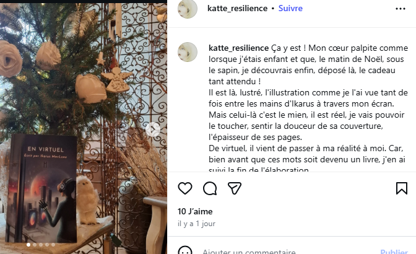Click the "il y a 1 jour" timestamp
Screen dimensions: 416x254
click(x=196, y=224)
